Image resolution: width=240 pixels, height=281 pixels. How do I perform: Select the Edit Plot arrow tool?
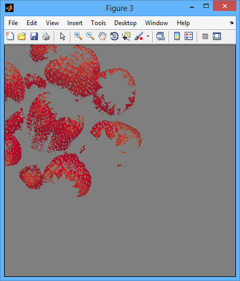[x=63, y=37]
